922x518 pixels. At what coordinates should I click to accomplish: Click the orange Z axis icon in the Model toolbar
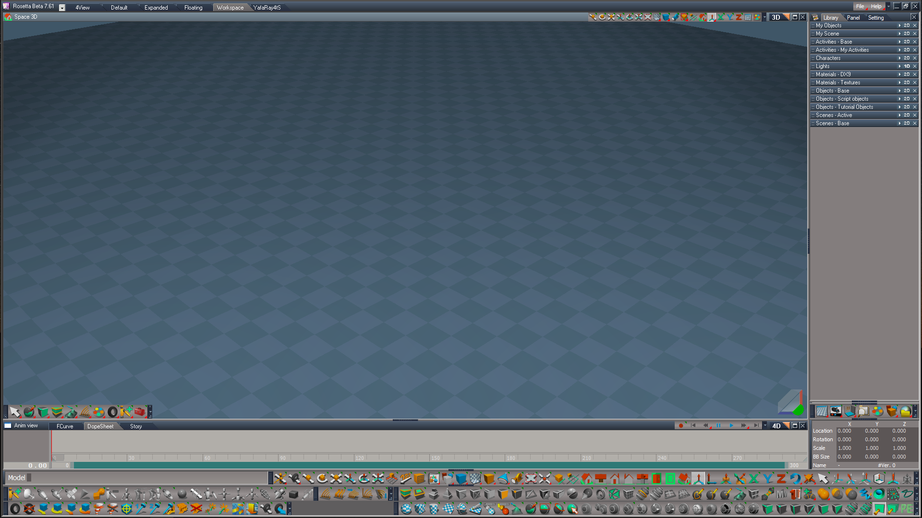point(781,478)
